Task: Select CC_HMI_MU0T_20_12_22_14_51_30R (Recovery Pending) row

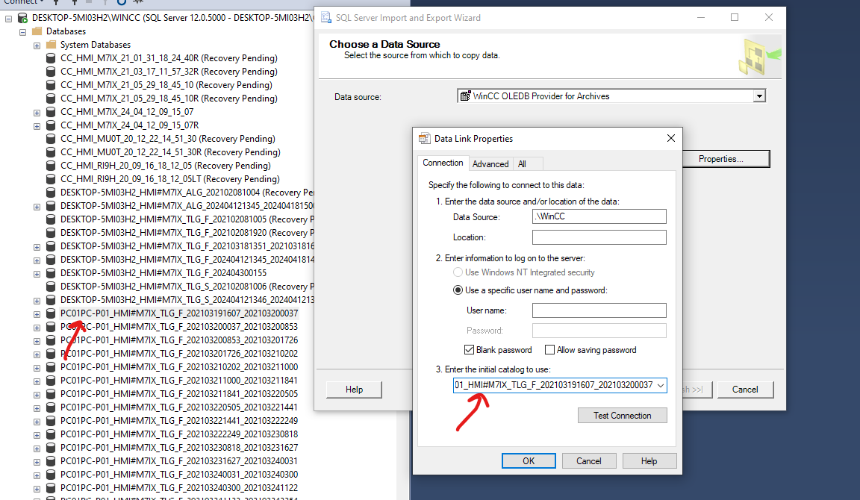Action: (x=170, y=151)
